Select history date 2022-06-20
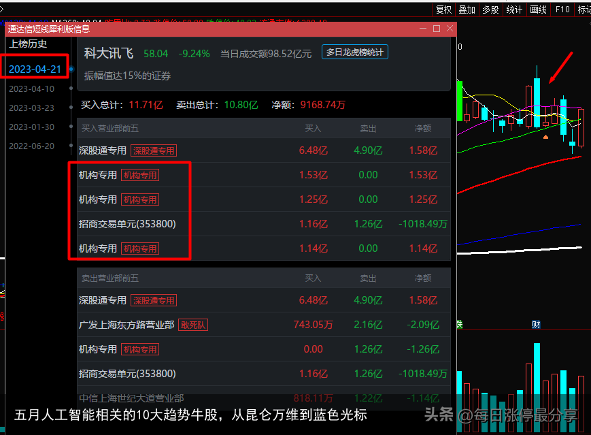 [x=32, y=146]
